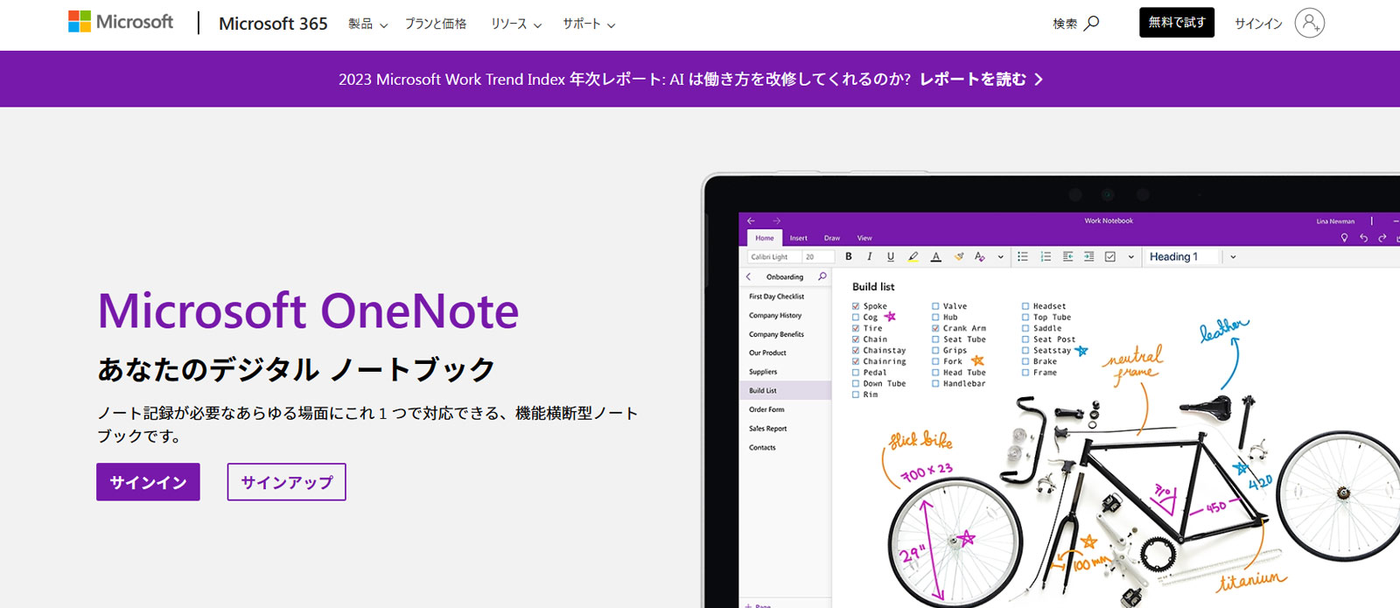Toggle Italic formatting in OneNote ribbon

click(x=869, y=256)
